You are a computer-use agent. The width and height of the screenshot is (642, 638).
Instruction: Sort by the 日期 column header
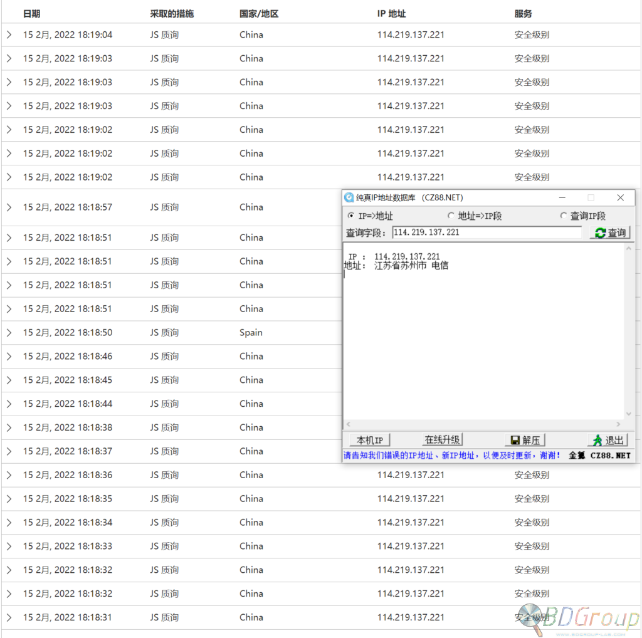(31, 14)
